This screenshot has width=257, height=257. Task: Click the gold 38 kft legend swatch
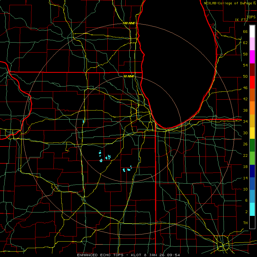pos(252,121)
